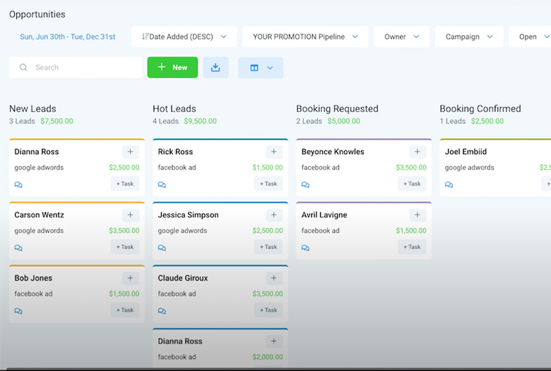The image size is (551, 371).
Task: Expand the Date Added (DESC) sort dropdown
Action: click(183, 37)
